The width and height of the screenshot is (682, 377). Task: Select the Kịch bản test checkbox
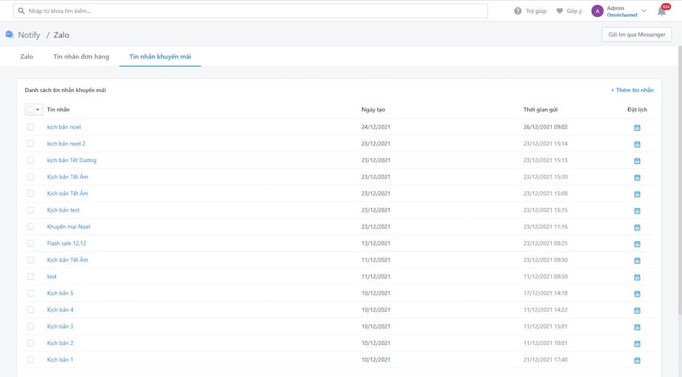coord(30,210)
